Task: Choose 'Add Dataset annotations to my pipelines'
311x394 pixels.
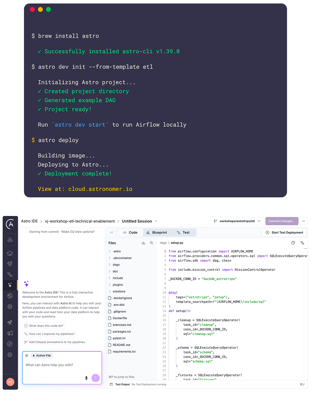Action: click(x=54, y=342)
